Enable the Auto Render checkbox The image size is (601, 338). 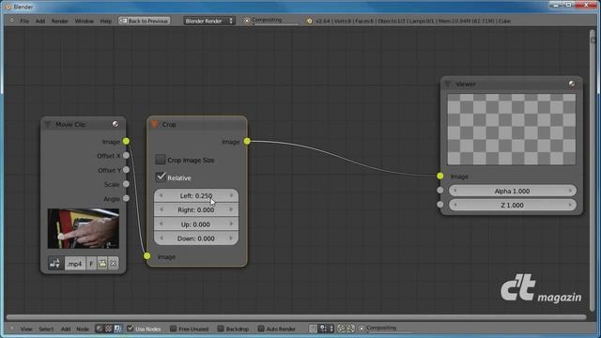[261, 329]
